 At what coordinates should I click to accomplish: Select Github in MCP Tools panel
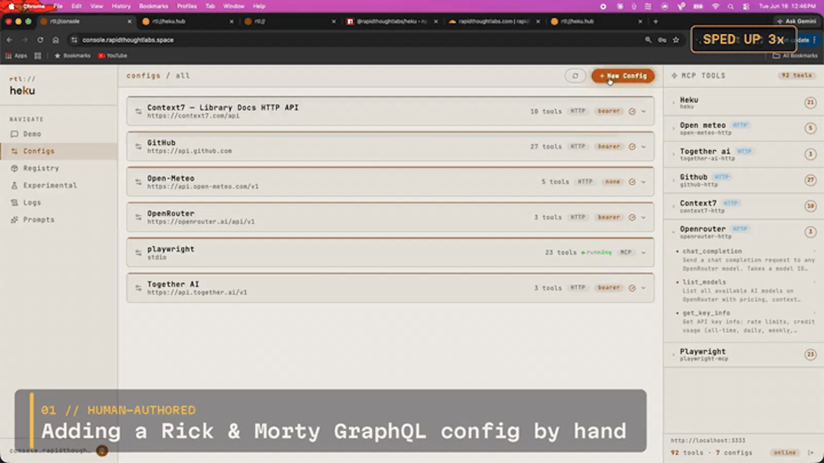(743, 180)
